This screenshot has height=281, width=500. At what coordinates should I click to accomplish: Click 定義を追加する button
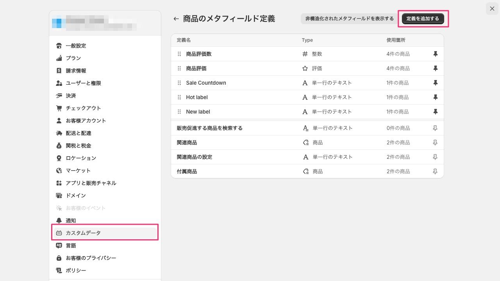423,19
